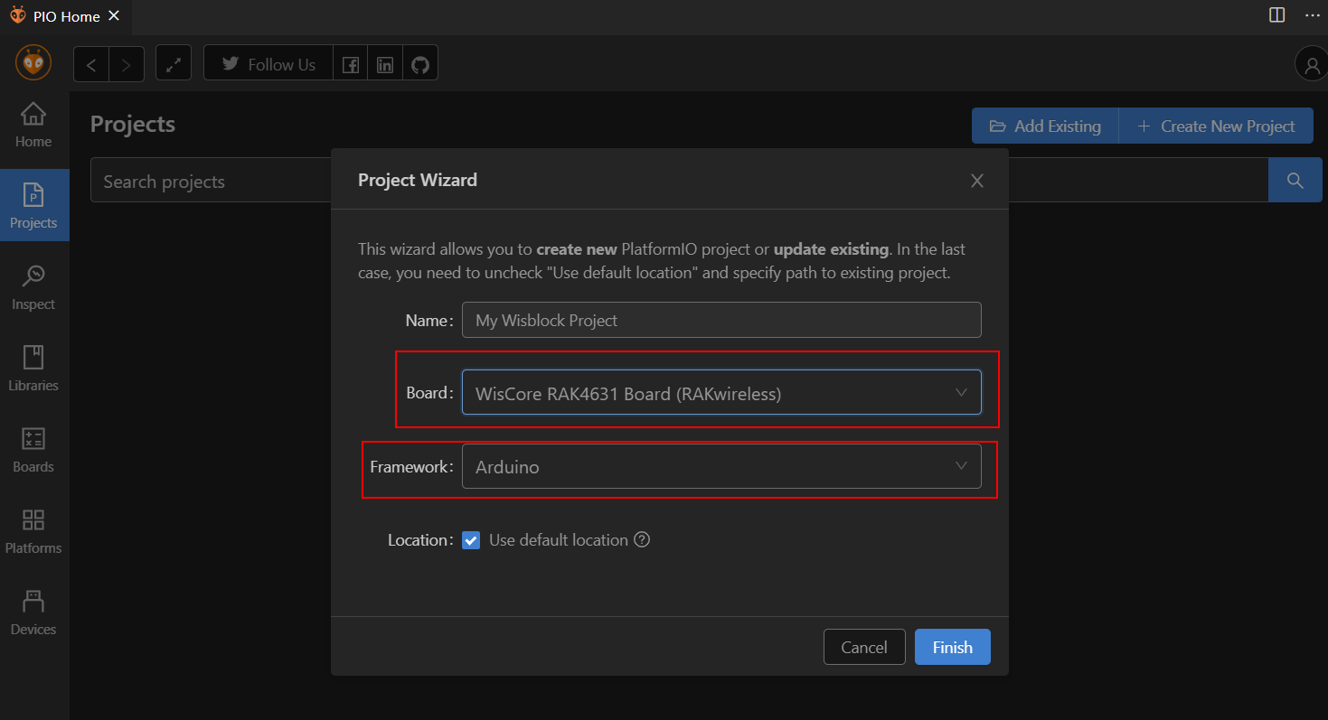Viewport: 1328px width, 720px height.
Task: Click the project Name input field
Action: 721,320
